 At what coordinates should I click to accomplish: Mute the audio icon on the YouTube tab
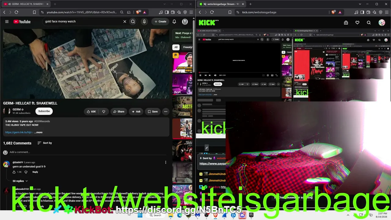tap(9, 4)
